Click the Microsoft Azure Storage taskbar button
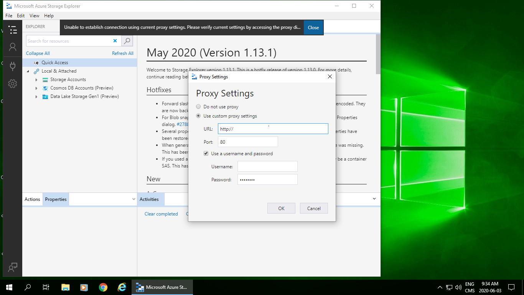Viewport: 524px width, 295px height. (x=162, y=287)
